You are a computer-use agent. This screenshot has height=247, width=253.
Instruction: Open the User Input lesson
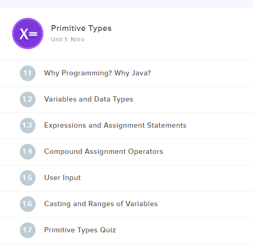[x=62, y=178]
